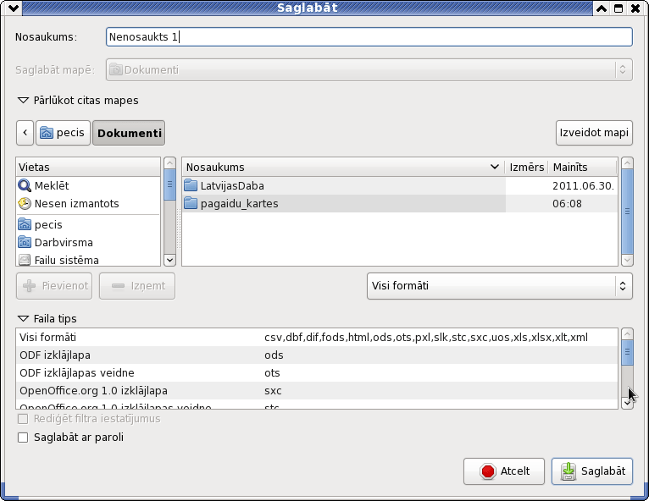
Task: Click file list scroll down arrow
Action: click(x=627, y=260)
